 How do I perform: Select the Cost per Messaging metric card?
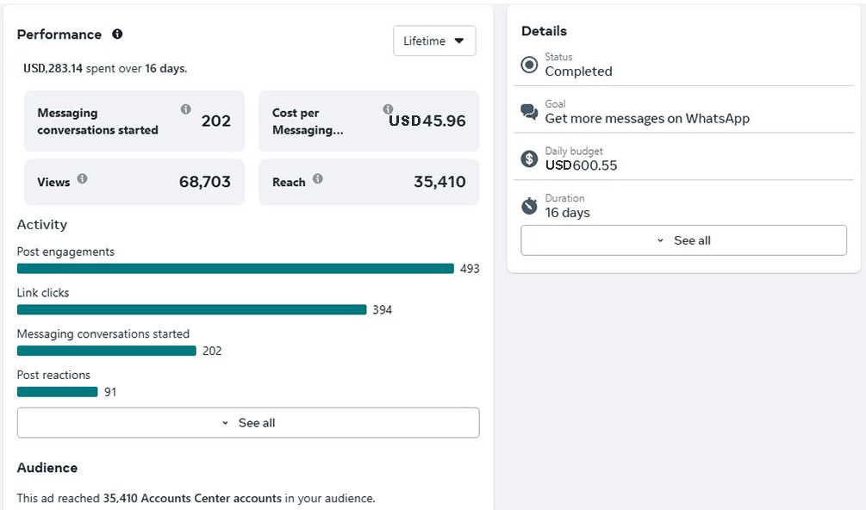point(369,121)
